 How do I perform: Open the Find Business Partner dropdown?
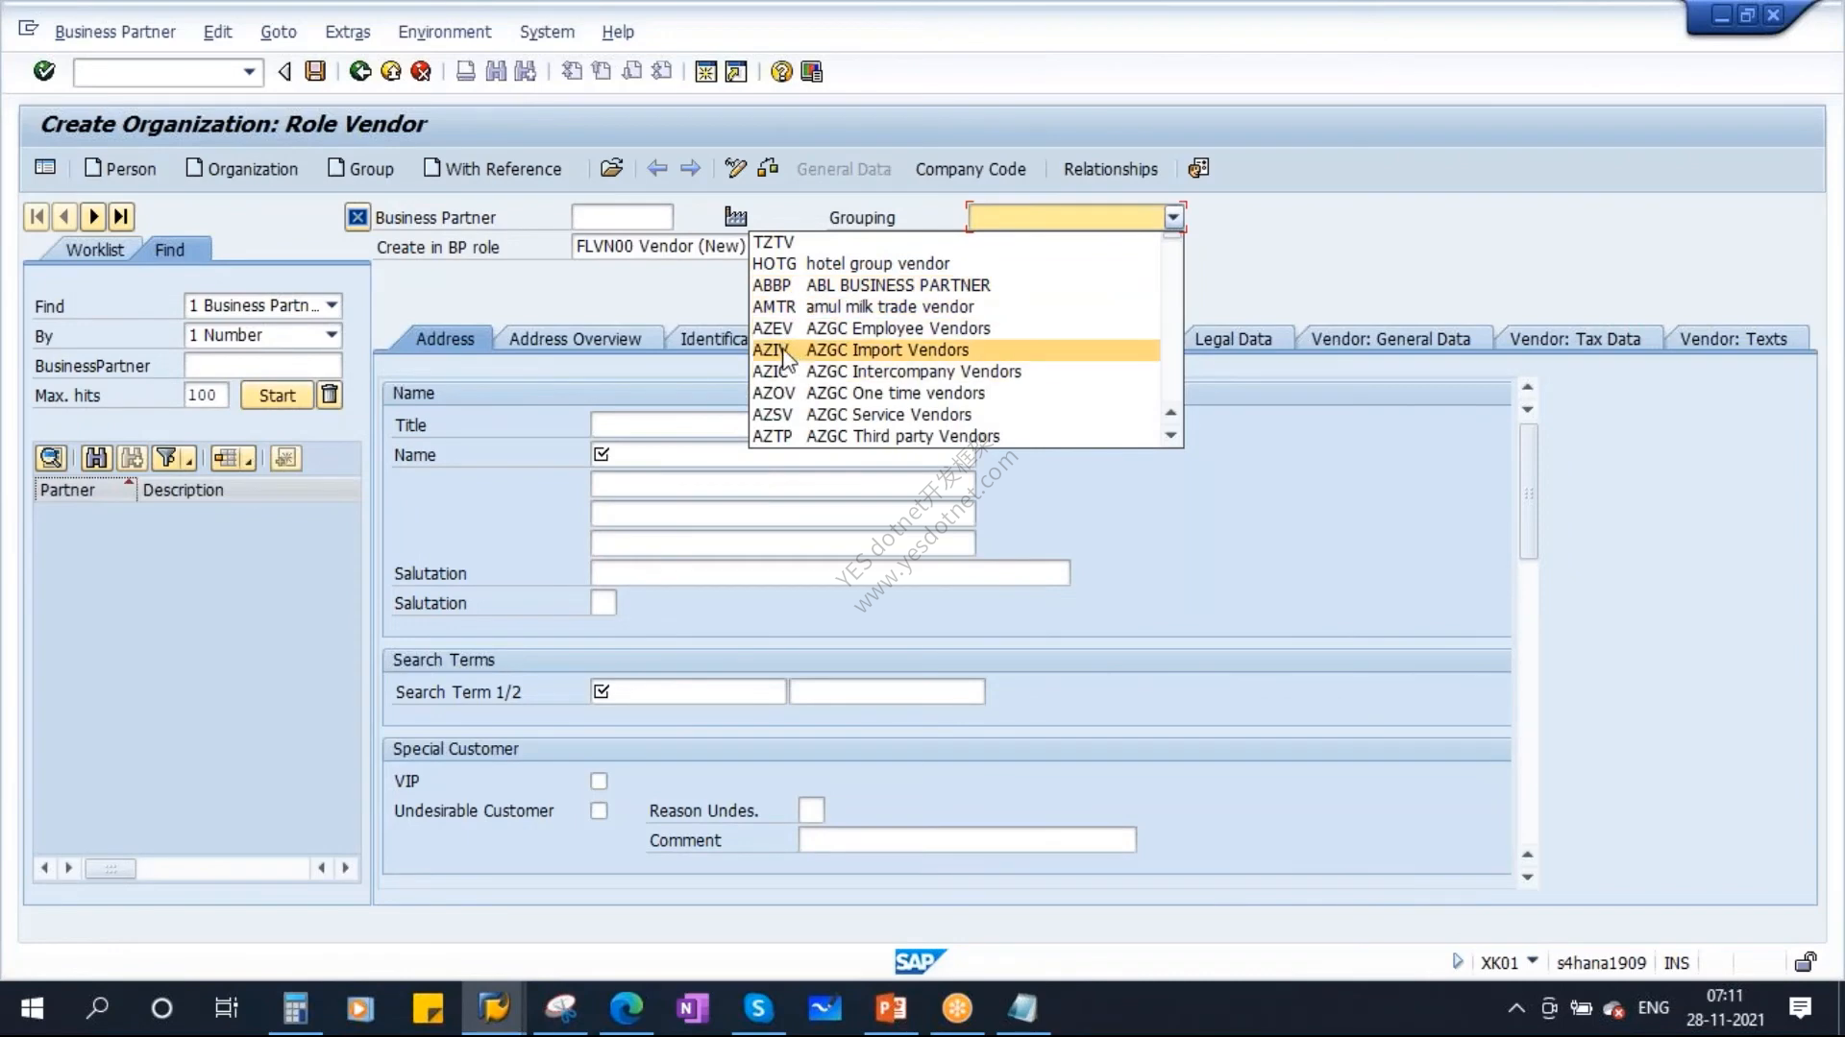(332, 305)
